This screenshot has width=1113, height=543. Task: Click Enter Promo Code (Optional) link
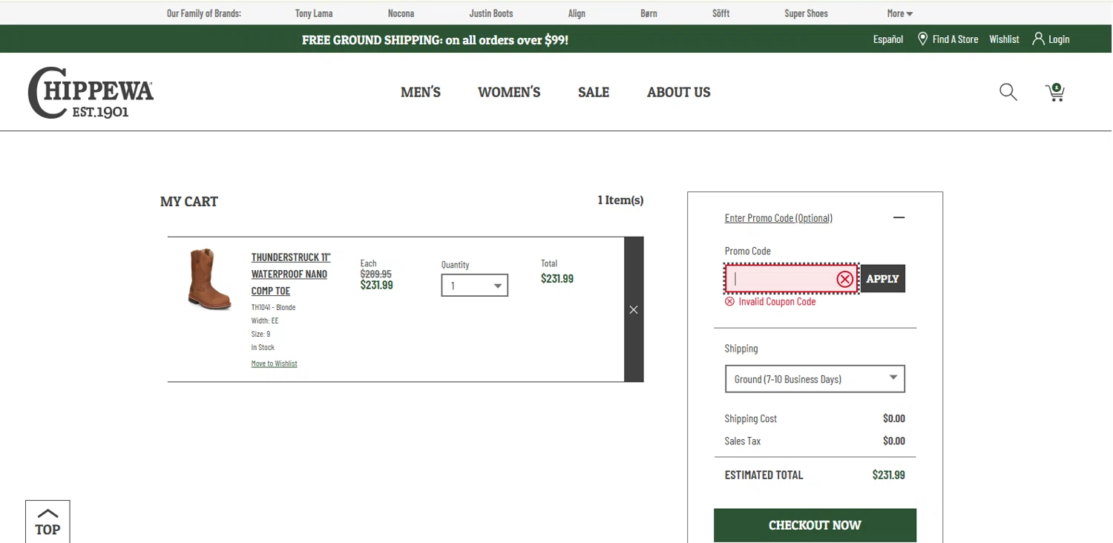(x=778, y=218)
